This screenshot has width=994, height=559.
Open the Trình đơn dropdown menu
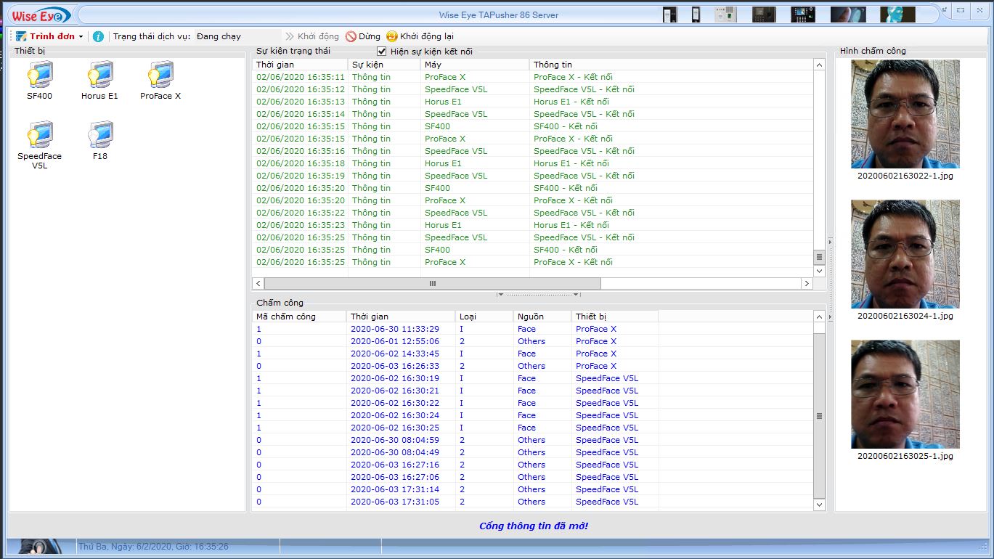tap(51, 36)
